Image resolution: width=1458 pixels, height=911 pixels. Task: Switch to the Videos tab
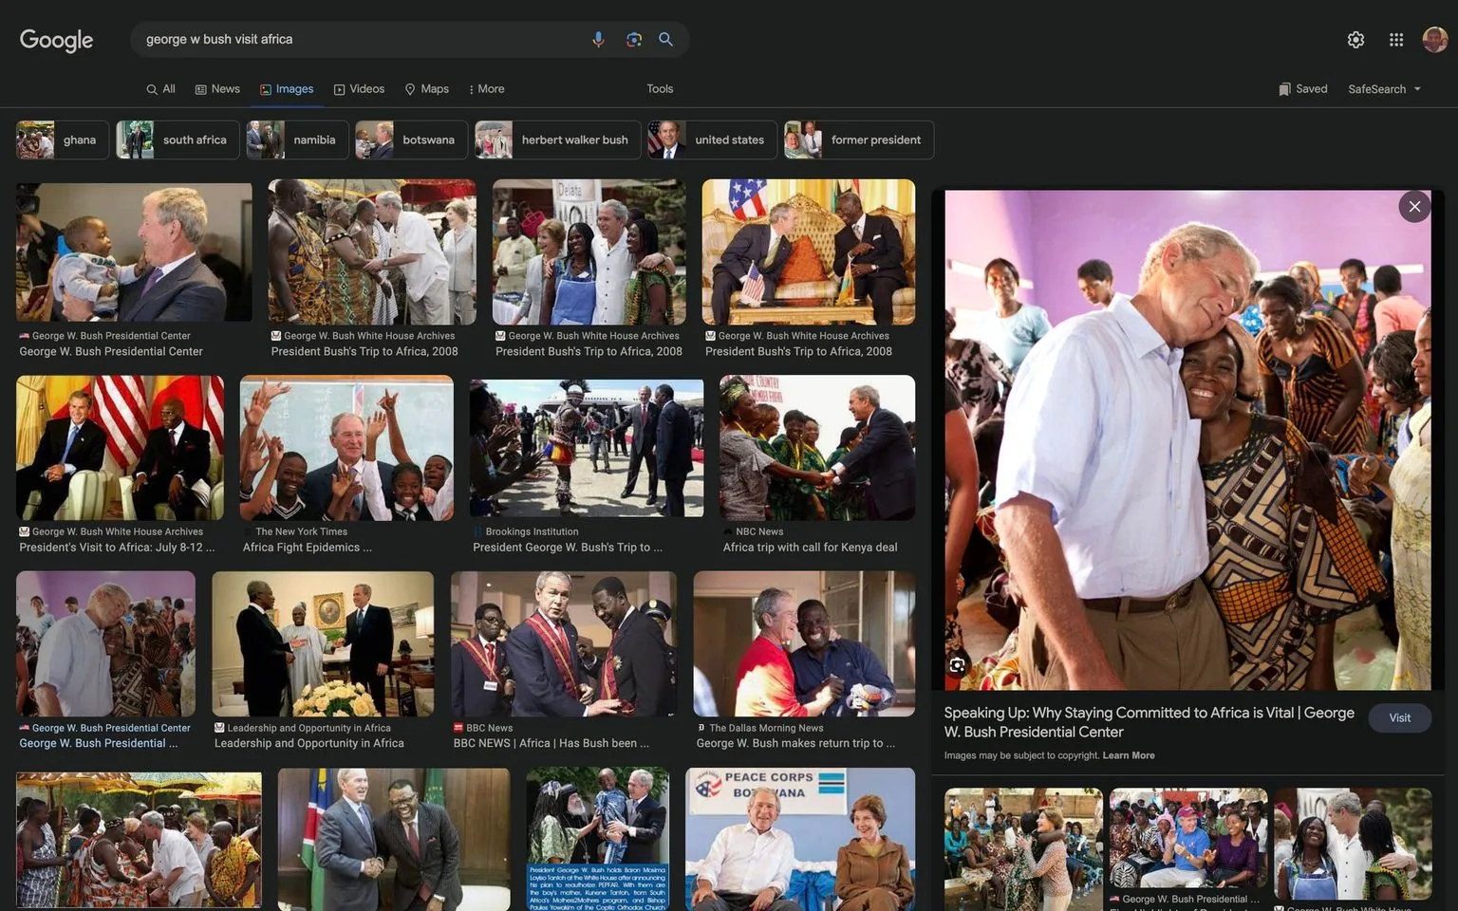[359, 88]
